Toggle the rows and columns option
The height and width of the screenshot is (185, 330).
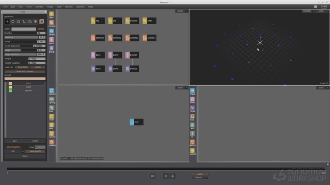(x=25, y=71)
